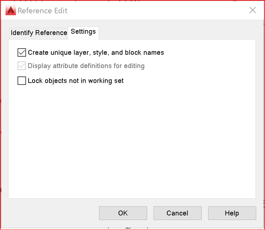Close the Reference Edit dialog with the X
The height and width of the screenshot is (230, 265).
253,10
